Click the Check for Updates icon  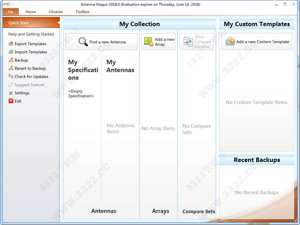(11, 76)
